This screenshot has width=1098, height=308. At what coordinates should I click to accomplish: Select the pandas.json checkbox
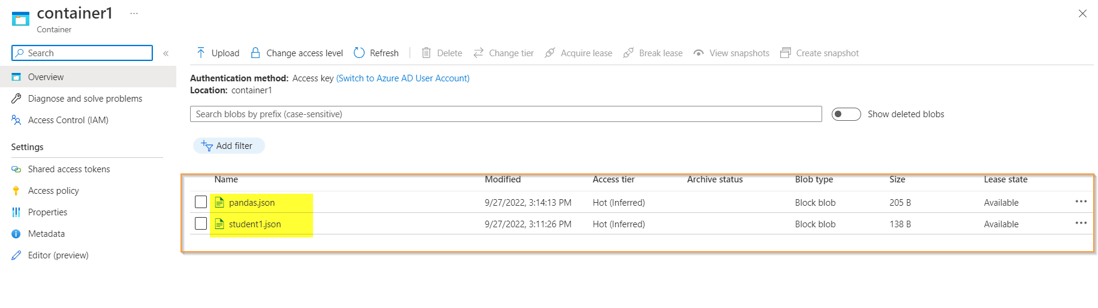(x=201, y=202)
